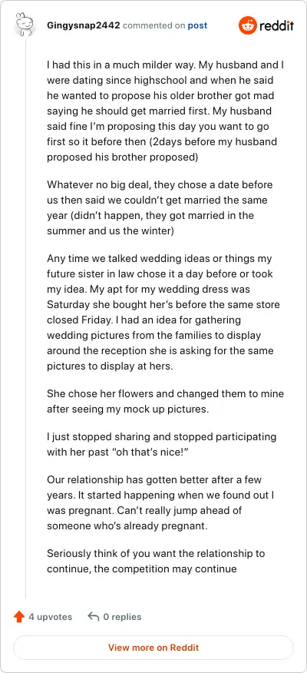Upvote the comment with the orange arrow
The height and width of the screenshot is (673, 307).
tap(19, 617)
